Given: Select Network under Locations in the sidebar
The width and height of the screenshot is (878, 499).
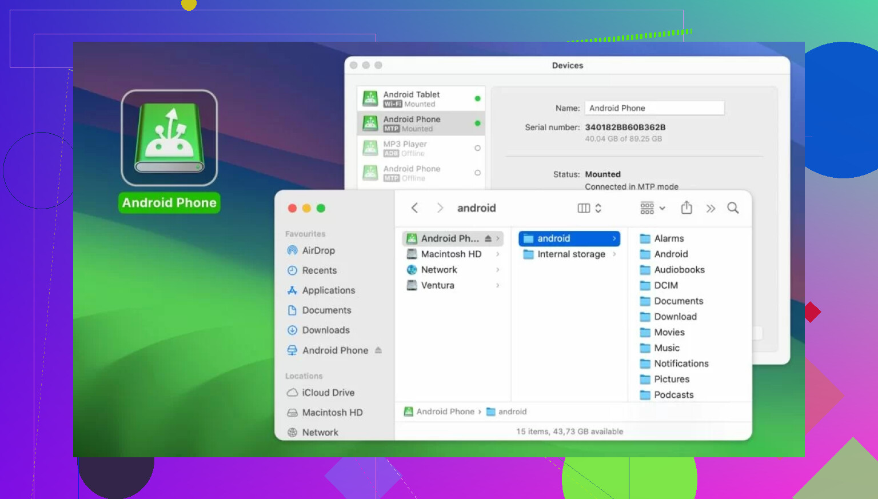Looking at the screenshot, I should (313, 433).
